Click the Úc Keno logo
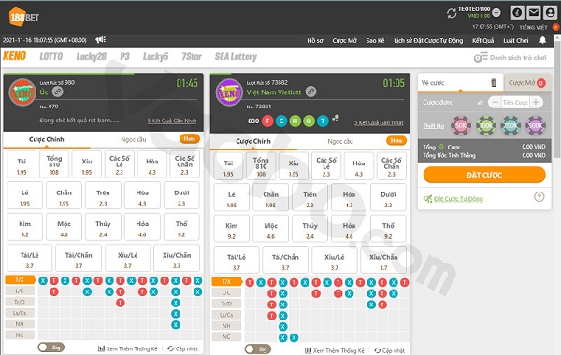 22,92
